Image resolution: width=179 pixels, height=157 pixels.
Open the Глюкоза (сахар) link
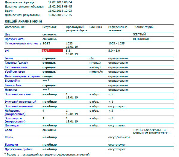tap(16, 63)
